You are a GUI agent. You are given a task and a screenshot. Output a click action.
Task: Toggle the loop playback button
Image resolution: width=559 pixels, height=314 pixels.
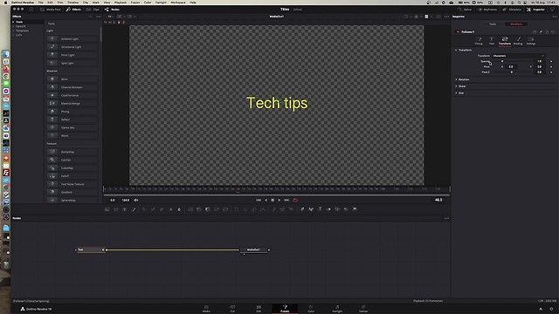(x=295, y=200)
